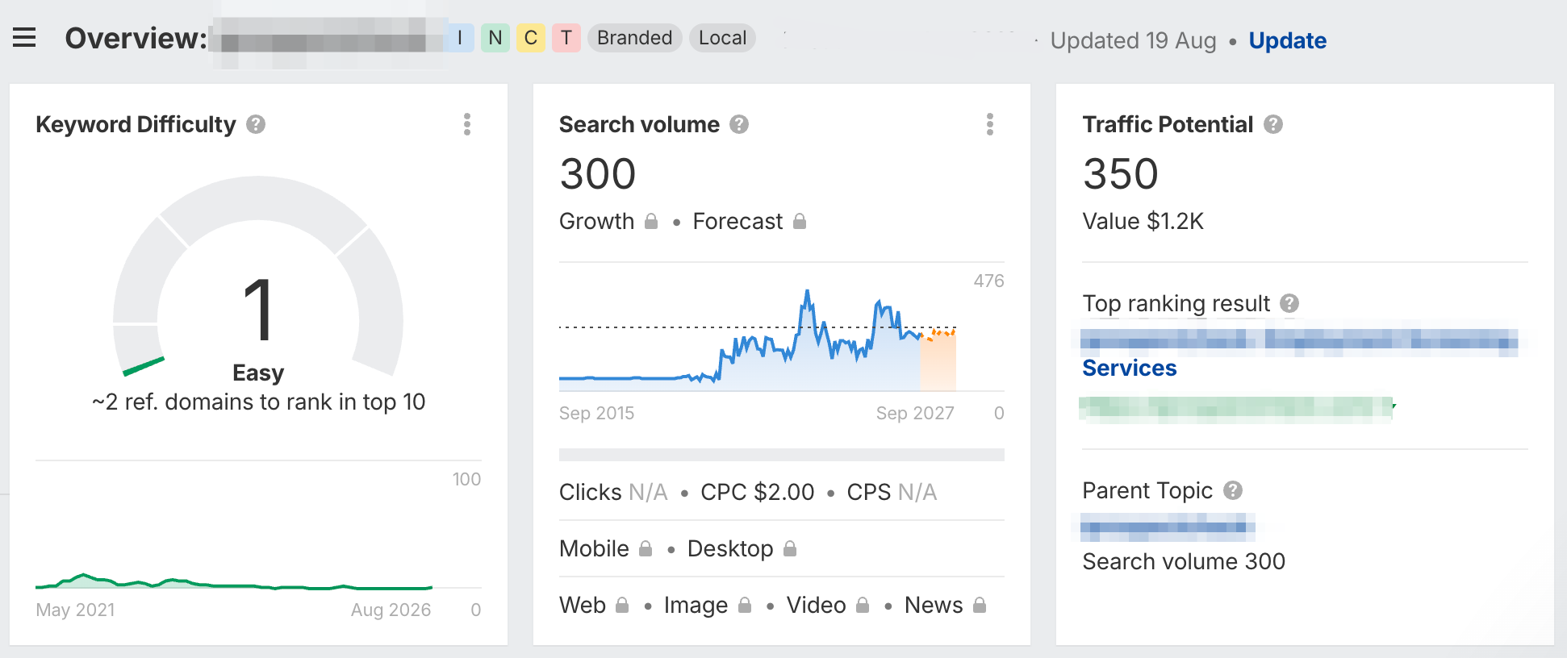The height and width of the screenshot is (658, 1567).
Task: Open the Services top ranking result link
Action: 1130,368
